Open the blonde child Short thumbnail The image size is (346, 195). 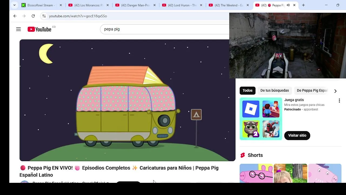290,173
